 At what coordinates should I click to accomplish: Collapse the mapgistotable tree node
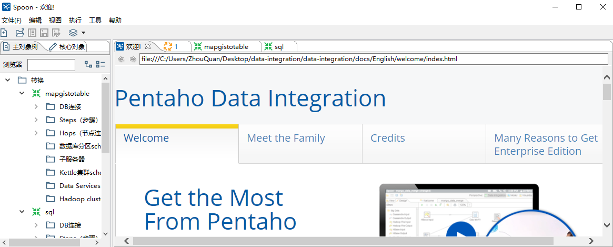(x=22, y=94)
